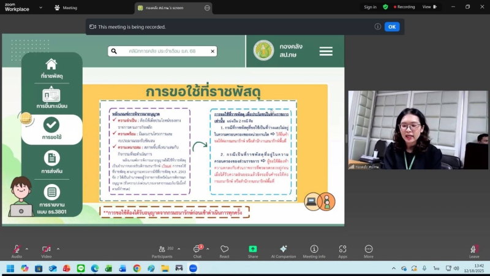Image resolution: width=490 pixels, height=276 pixels.
Task: Click the React heart icon
Action: click(224, 249)
